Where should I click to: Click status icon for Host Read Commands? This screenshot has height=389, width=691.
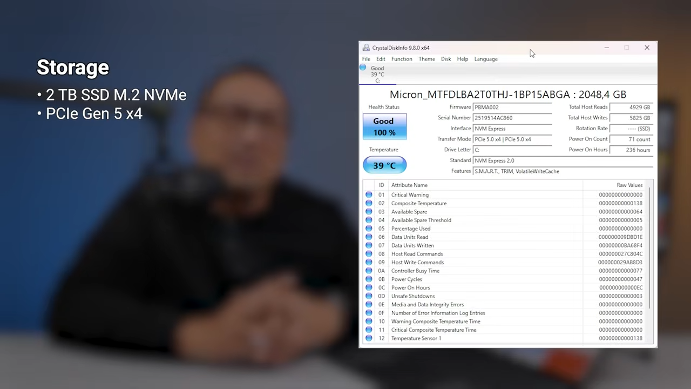point(369,254)
